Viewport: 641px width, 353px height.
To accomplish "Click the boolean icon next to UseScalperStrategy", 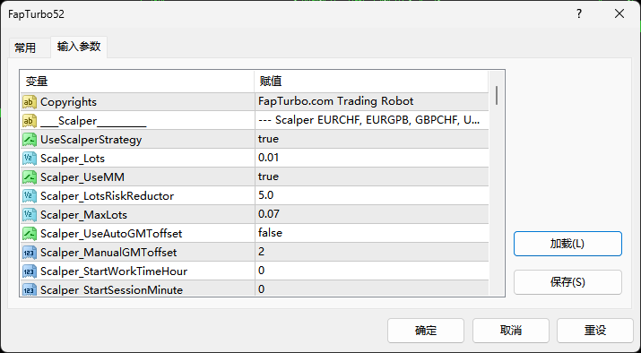I will click(30, 140).
